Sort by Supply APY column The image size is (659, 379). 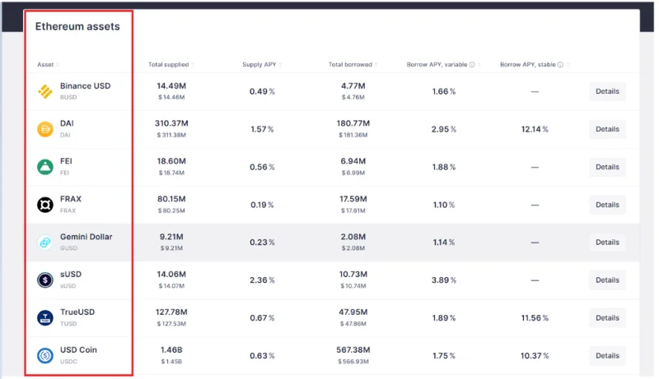259,65
